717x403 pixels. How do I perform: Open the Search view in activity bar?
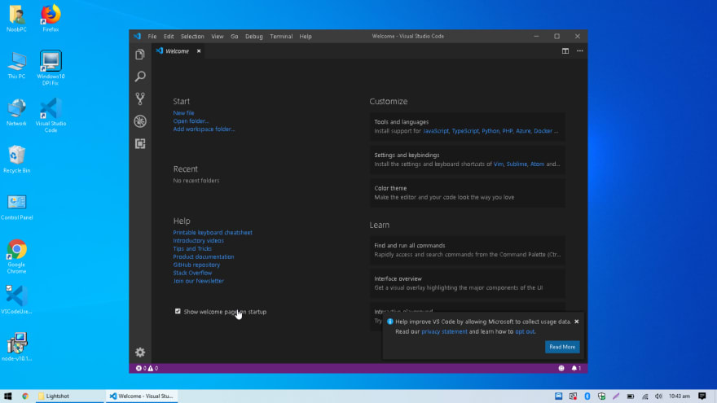click(x=140, y=77)
